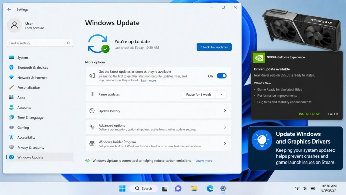Click the Accessibility figure icon
The width and height of the screenshot is (346, 195).
[11, 137]
